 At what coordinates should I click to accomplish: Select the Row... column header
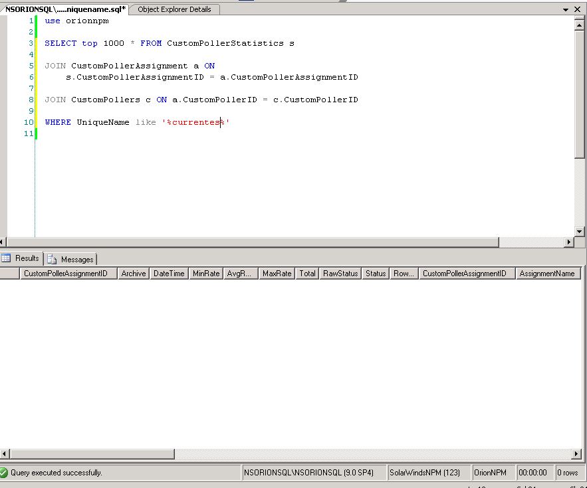404,274
